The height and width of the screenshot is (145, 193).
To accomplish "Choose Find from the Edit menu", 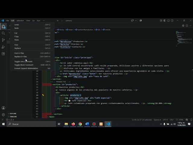I will tap(32, 45).
